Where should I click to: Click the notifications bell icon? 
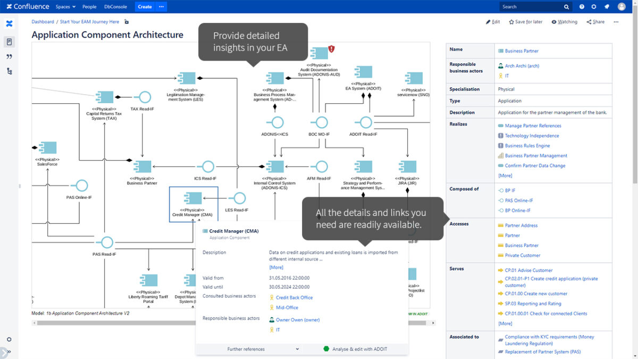pos(607,7)
